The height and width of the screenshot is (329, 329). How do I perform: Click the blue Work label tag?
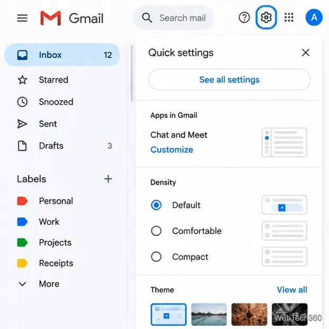click(22, 222)
